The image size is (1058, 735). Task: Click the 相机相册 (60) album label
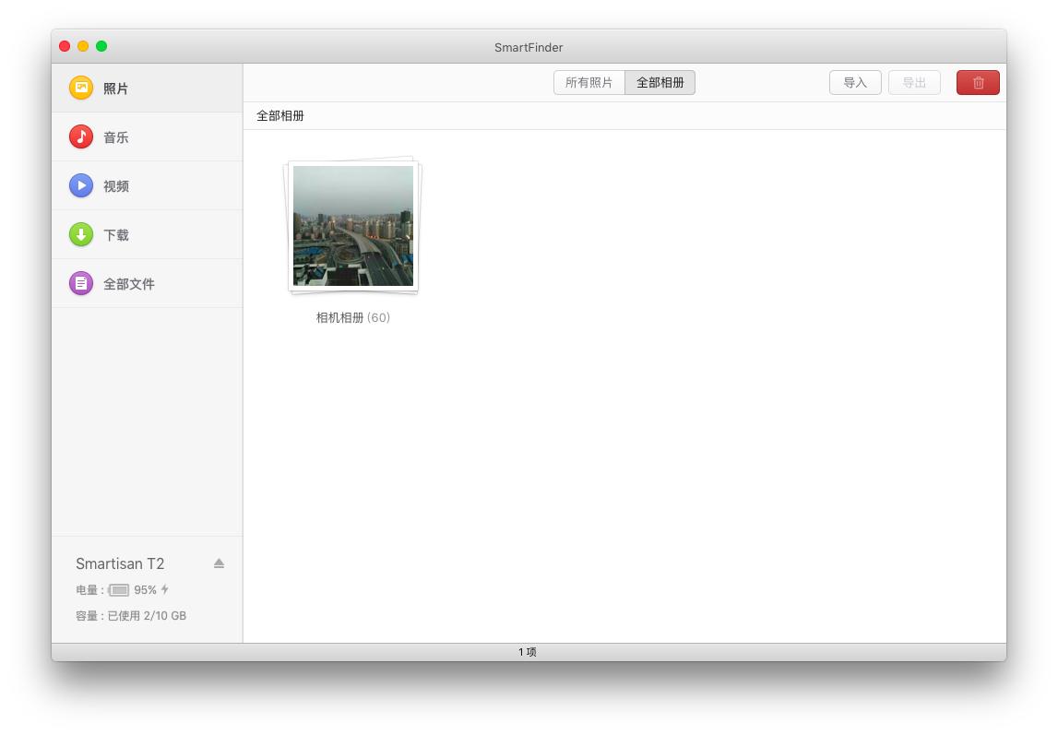coord(353,318)
